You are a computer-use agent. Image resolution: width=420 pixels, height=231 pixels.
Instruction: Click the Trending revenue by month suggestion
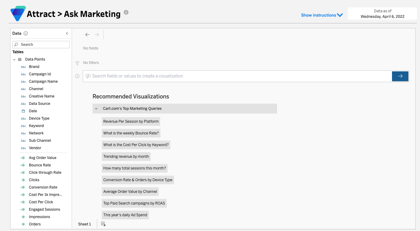click(126, 156)
